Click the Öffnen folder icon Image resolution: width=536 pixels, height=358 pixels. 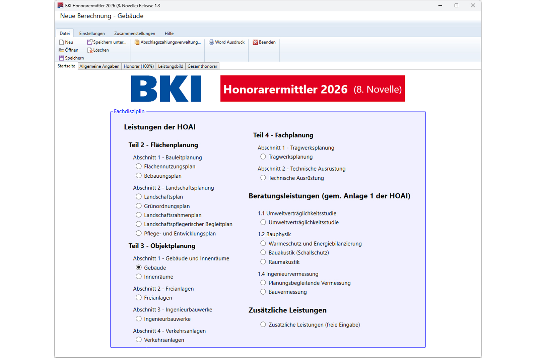61,50
